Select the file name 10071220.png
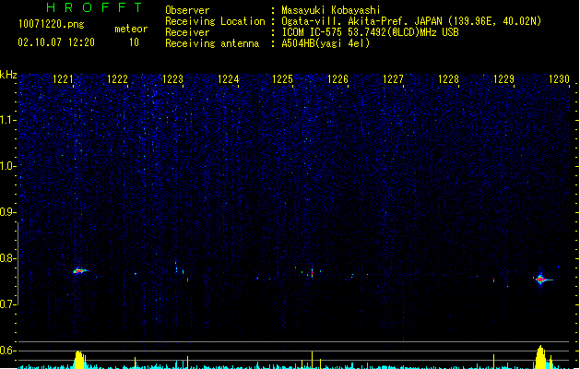Image resolution: width=580 pixels, height=369 pixels. 52,24
